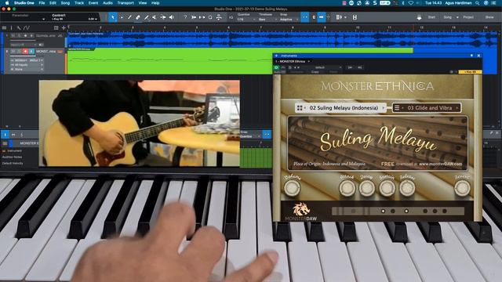Select the Bend tool
The image size is (502, 282).
pyautogui.click(x=163, y=17)
